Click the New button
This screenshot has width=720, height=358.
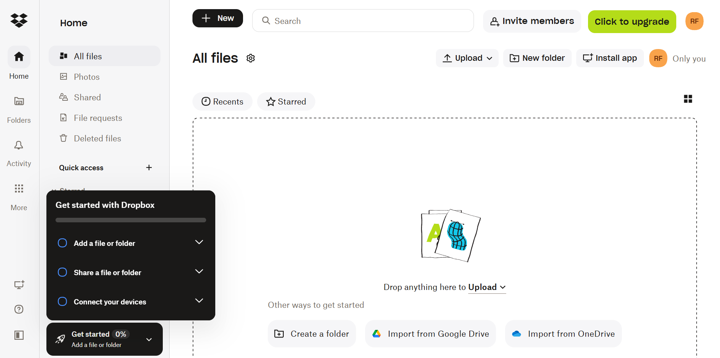(218, 18)
